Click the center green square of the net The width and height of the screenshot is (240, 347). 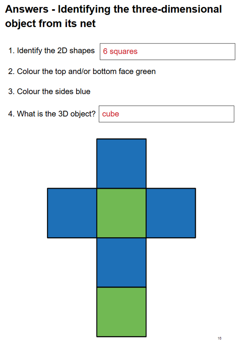click(121, 213)
